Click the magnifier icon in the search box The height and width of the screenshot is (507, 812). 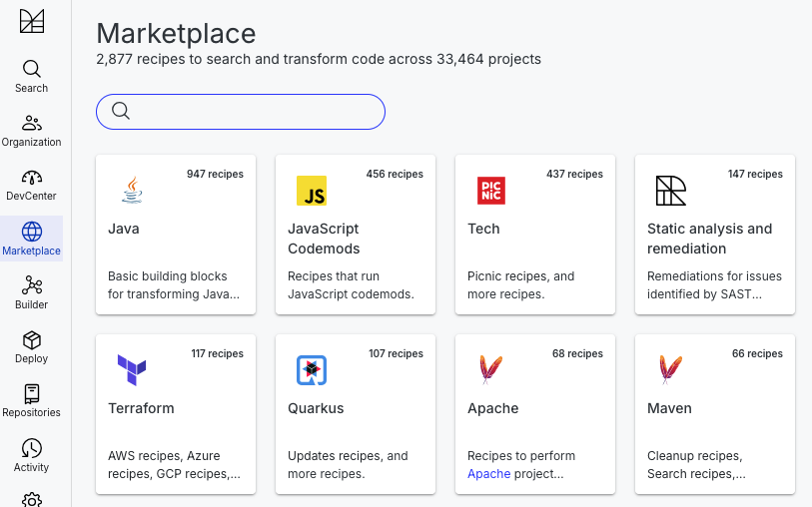pyautogui.click(x=121, y=111)
